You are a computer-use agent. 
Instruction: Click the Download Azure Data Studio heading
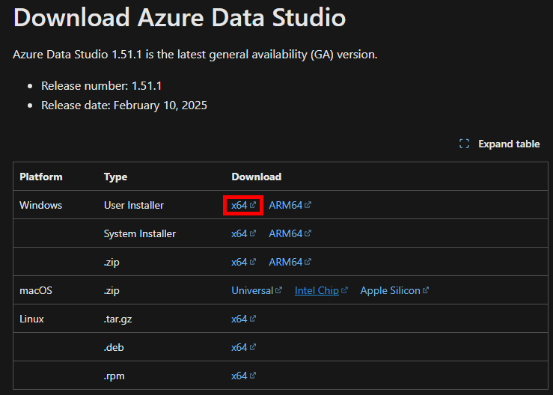[x=180, y=17]
